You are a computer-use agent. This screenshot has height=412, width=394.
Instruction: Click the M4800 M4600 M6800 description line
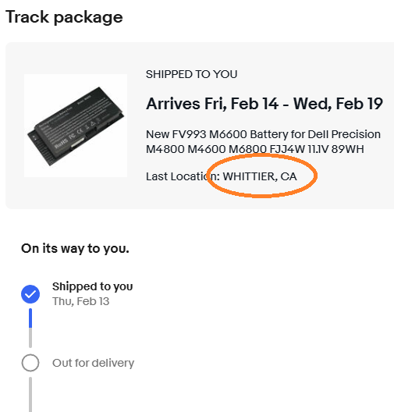pyautogui.click(x=255, y=149)
